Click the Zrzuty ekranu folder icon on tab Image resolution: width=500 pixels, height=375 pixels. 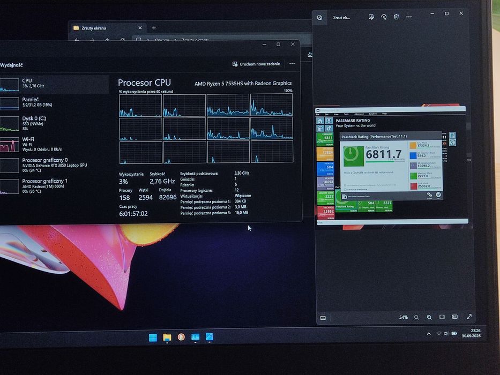[76, 28]
